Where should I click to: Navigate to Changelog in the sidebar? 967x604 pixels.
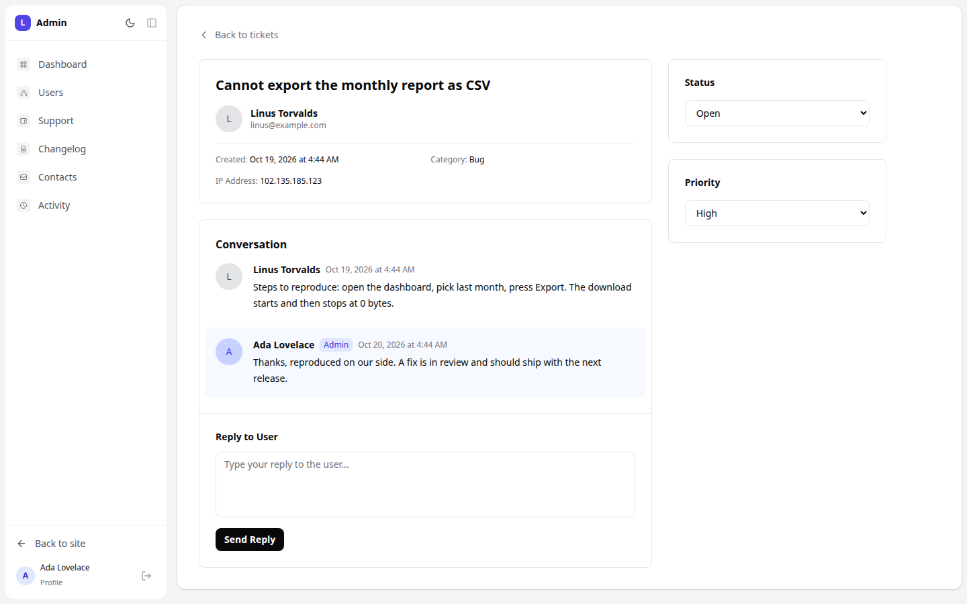[86, 149]
